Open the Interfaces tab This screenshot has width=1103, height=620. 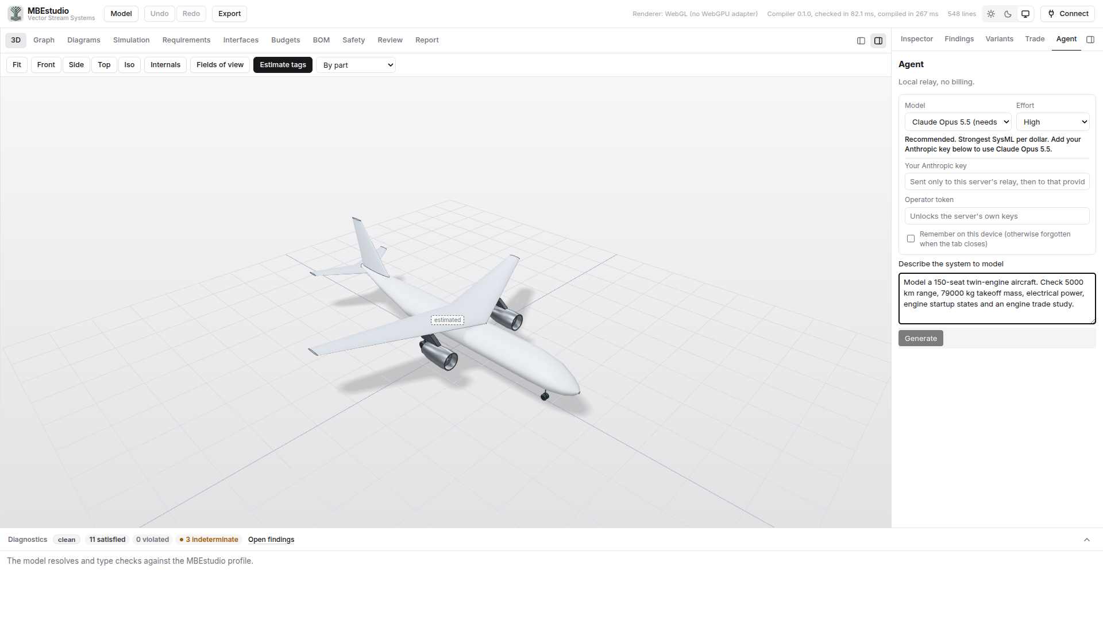(241, 40)
